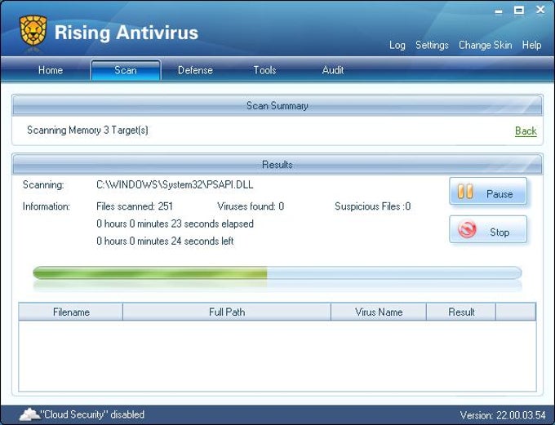Image resolution: width=555 pixels, height=425 pixels.
Task: Go to the Audit tab
Action: pyautogui.click(x=333, y=70)
